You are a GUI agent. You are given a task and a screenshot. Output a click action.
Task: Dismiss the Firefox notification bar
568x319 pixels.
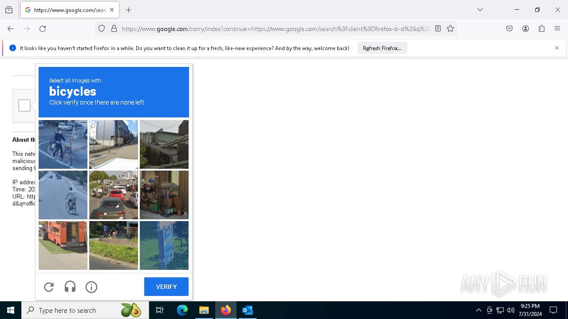(x=557, y=48)
